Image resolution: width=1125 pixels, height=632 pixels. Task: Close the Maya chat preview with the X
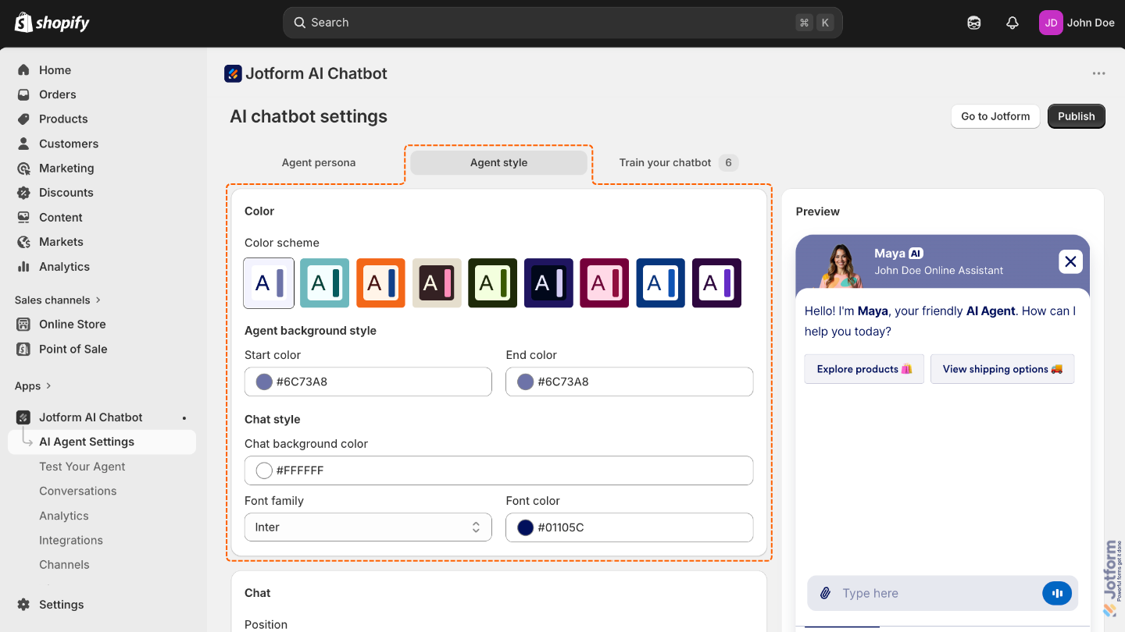pos(1070,261)
